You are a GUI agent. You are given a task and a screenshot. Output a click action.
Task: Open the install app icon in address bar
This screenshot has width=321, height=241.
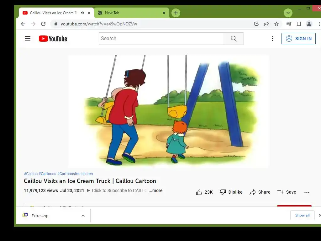point(256,24)
